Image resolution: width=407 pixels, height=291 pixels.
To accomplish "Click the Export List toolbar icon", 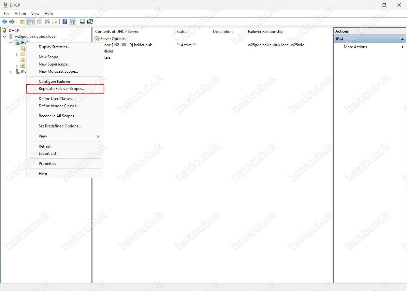I will click(55, 22).
